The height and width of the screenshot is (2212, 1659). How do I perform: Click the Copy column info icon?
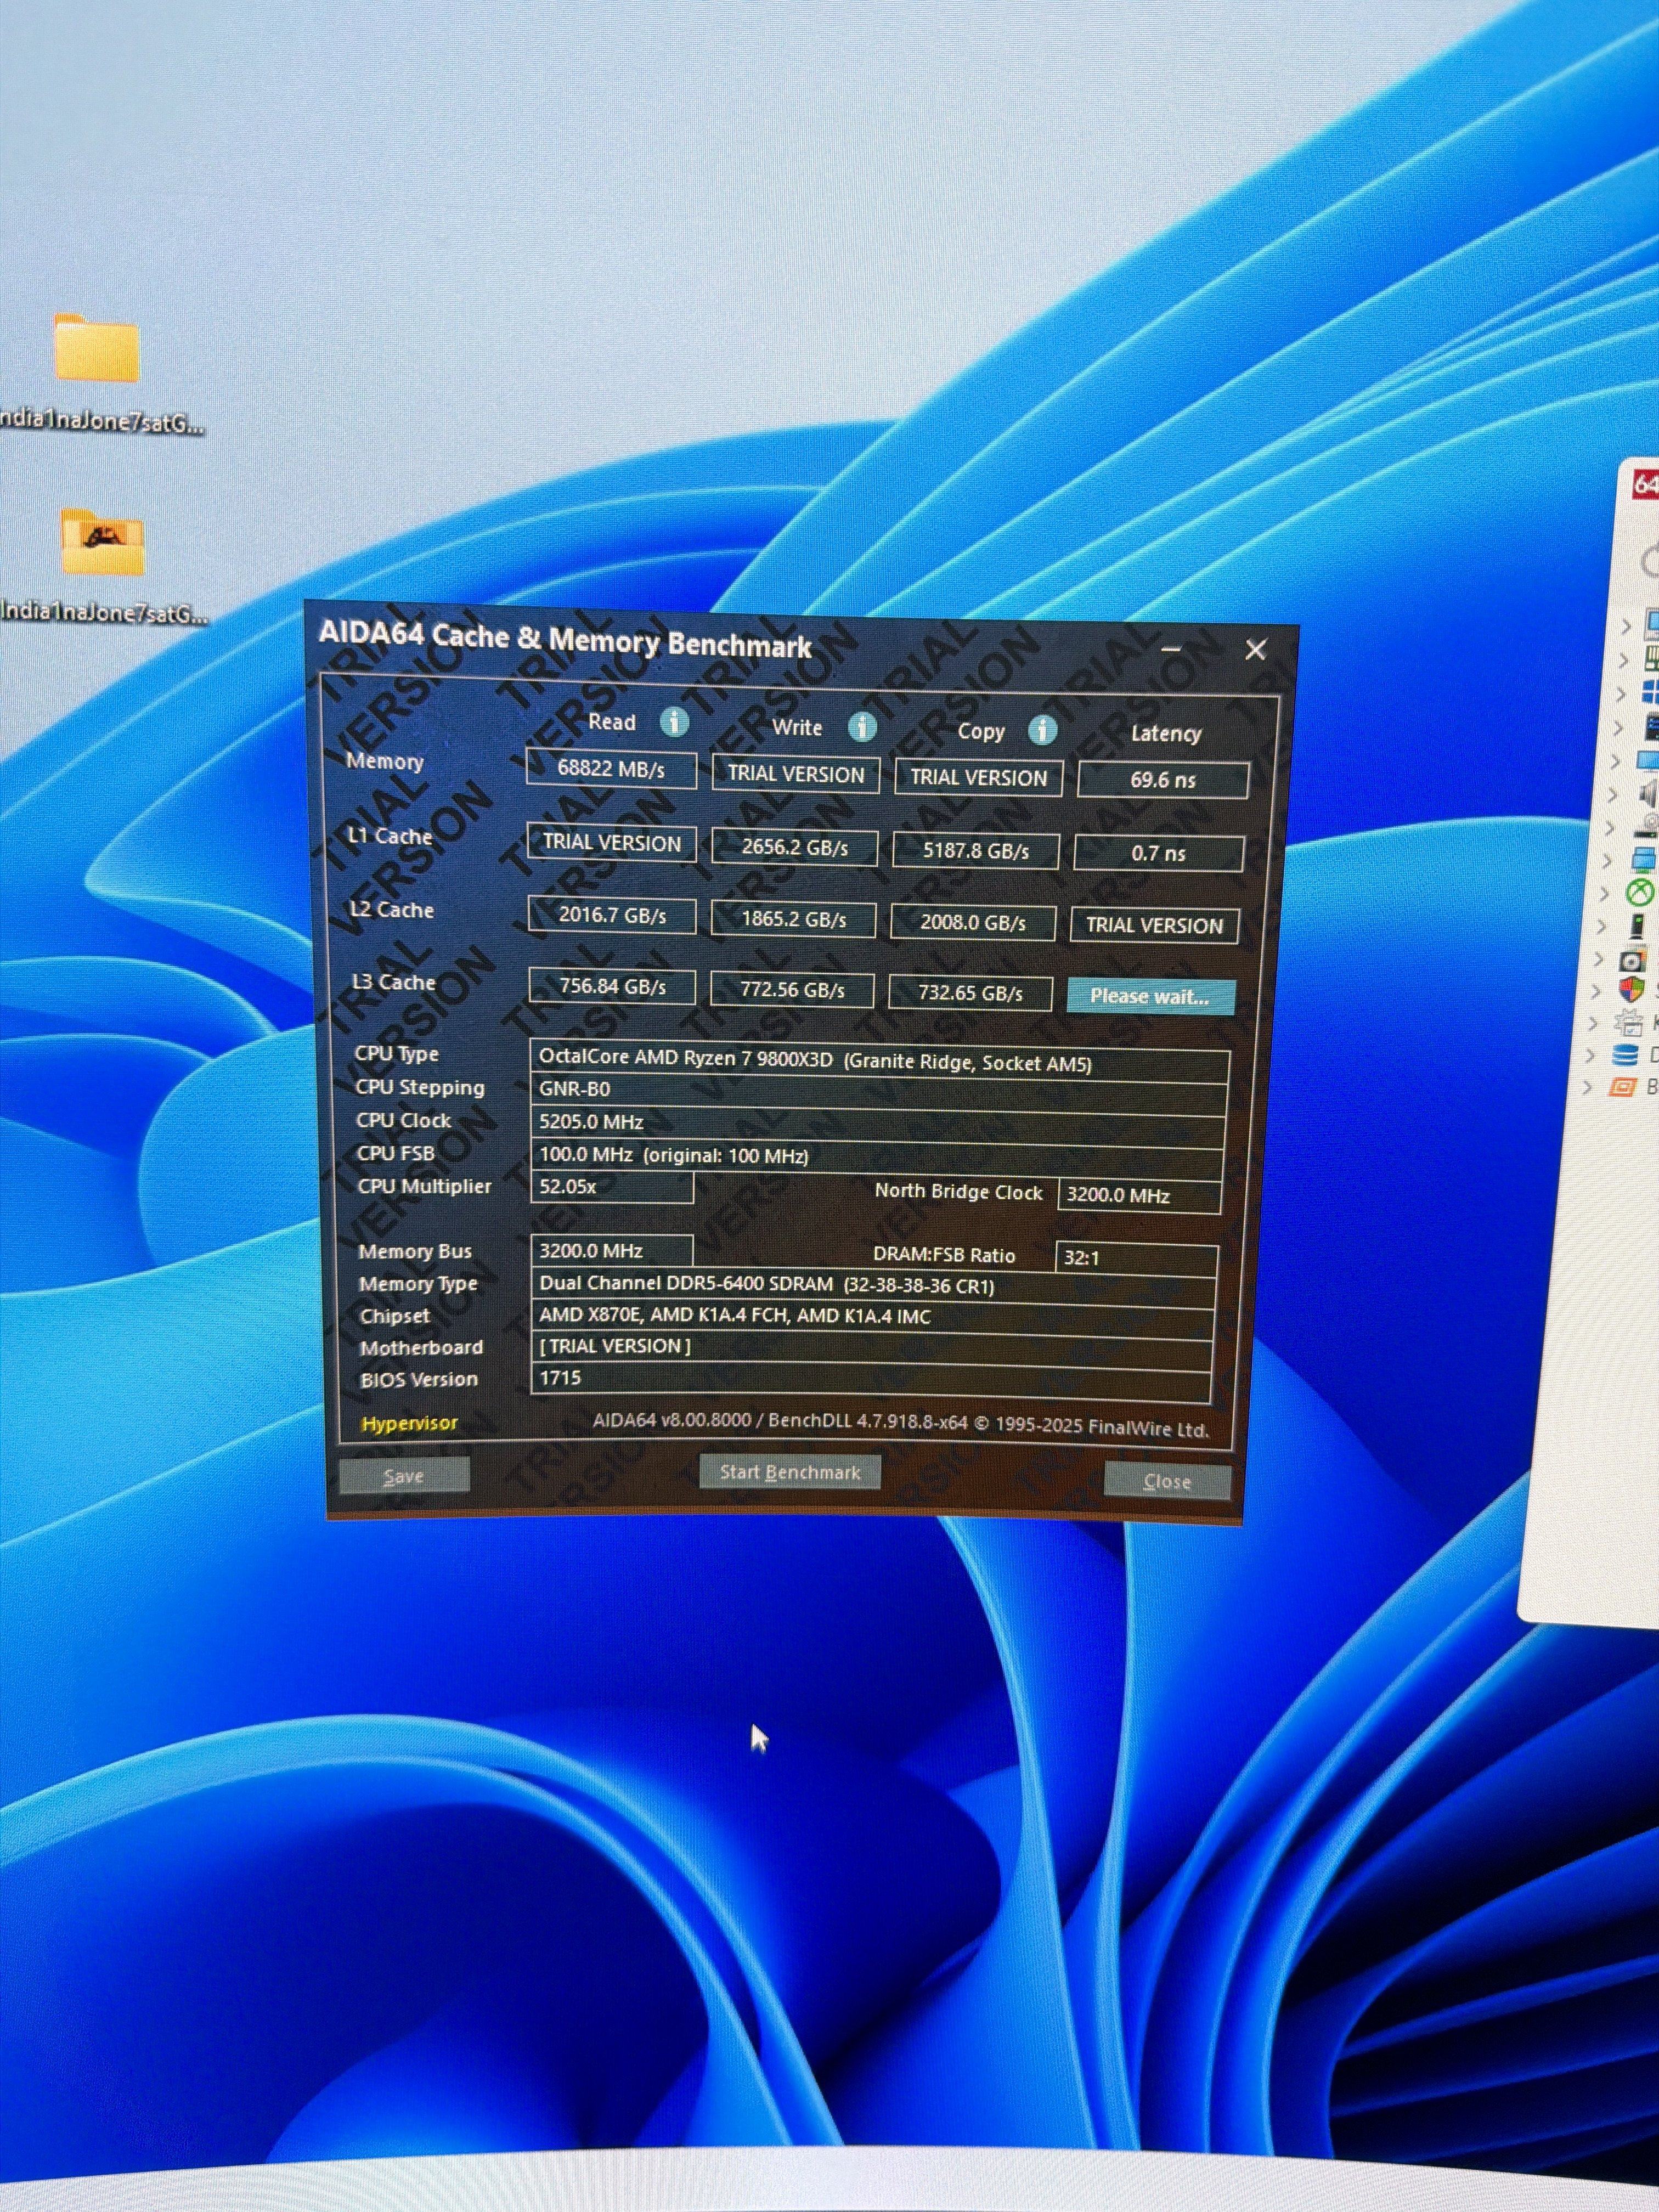(1042, 731)
